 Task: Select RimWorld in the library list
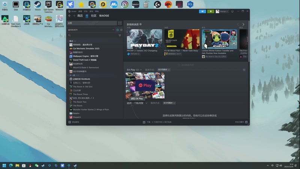point(81,79)
